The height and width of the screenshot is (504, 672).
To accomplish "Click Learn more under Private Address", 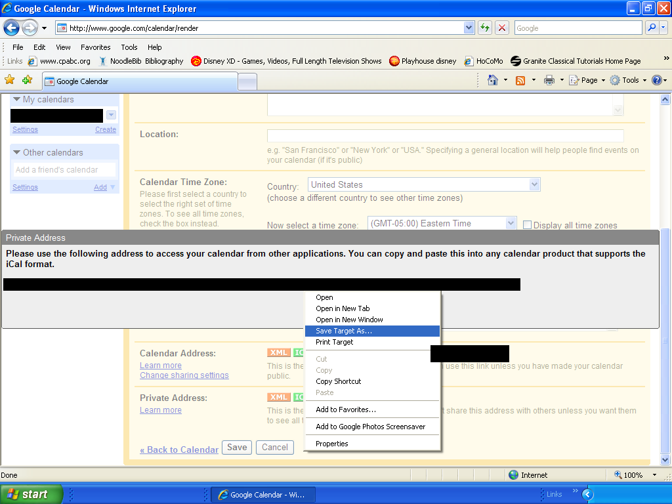I will (161, 409).
